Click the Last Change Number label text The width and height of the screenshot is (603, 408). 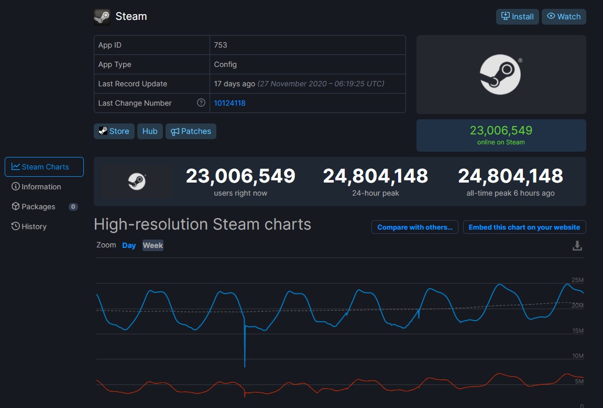tap(135, 103)
